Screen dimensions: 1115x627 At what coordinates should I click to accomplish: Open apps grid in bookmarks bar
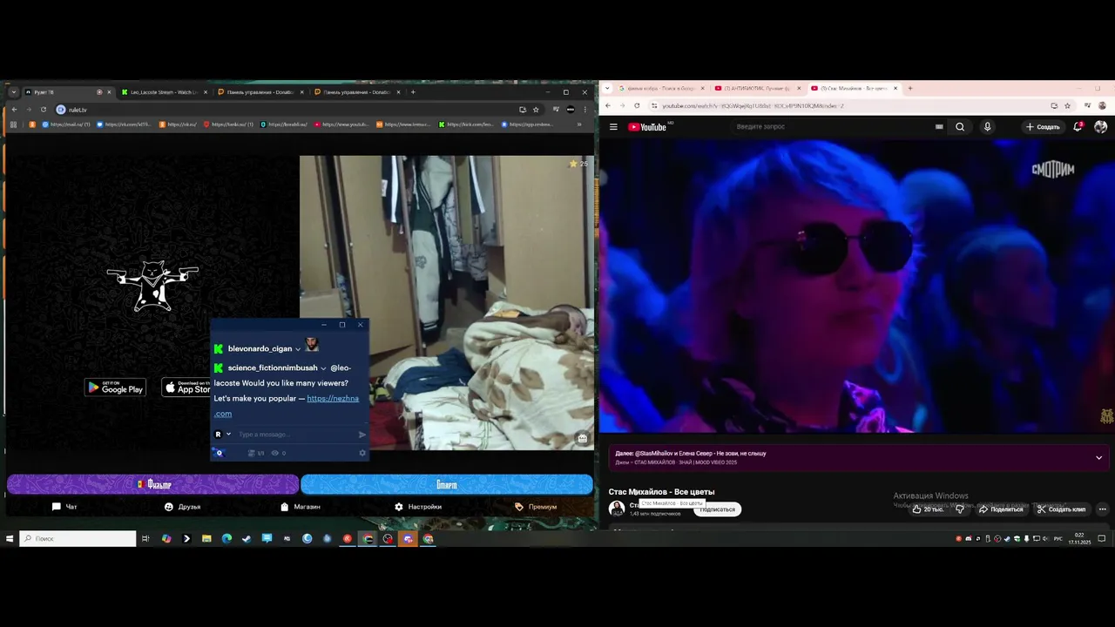(x=13, y=125)
